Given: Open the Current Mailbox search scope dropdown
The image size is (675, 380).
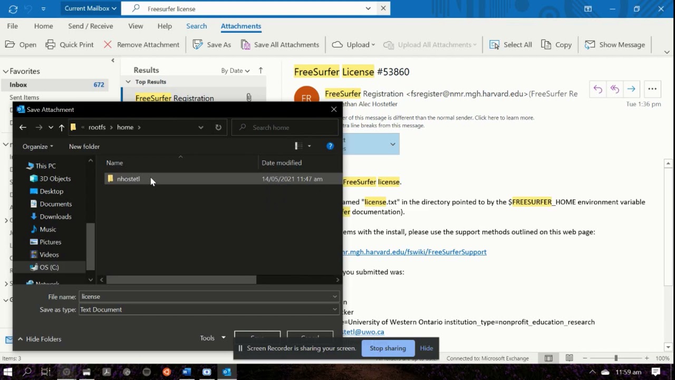Looking at the screenshot, I should click(90, 8).
